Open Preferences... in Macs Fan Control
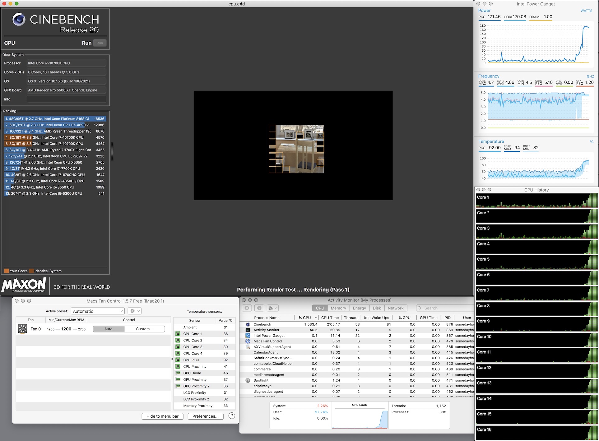Image resolution: width=599 pixels, height=441 pixels. click(205, 416)
